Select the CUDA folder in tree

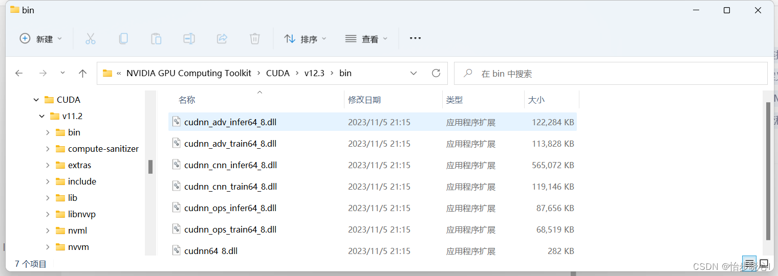[x=62, y=100]
